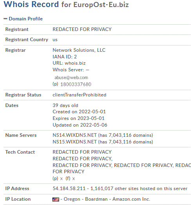Click the registrar phone number 18003337680
The width and height of the screenshot is (191, 205).
(x=76, y=84)
